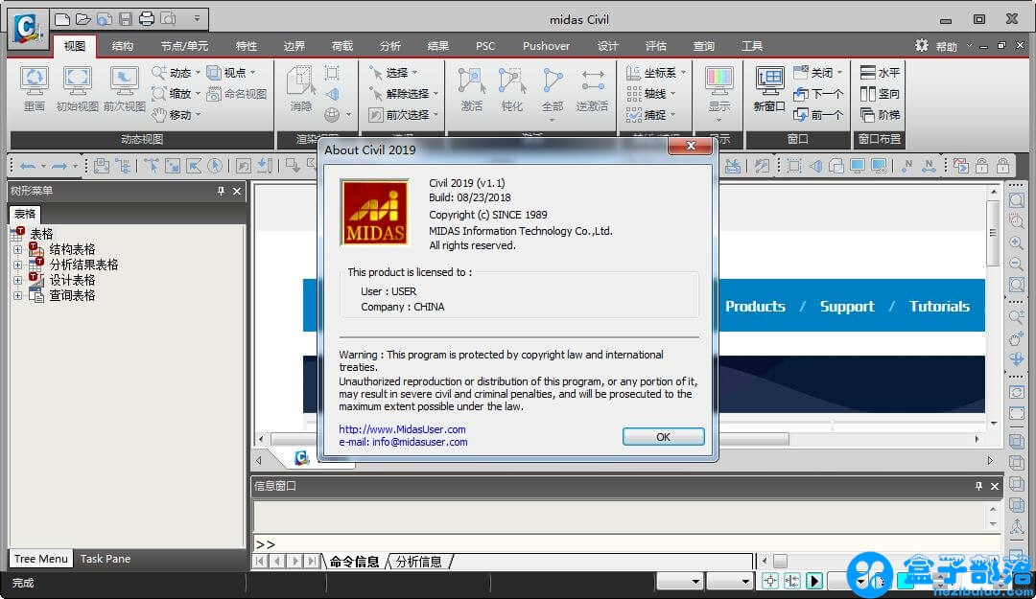
Task: Select the 表格 root tree item
Action: (41, 234)
